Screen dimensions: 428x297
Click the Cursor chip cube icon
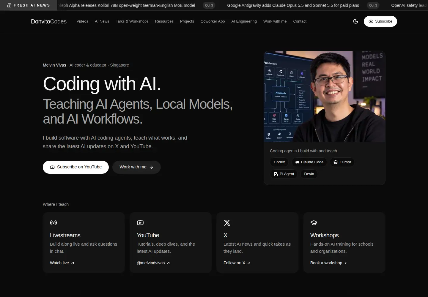[336, 162]
